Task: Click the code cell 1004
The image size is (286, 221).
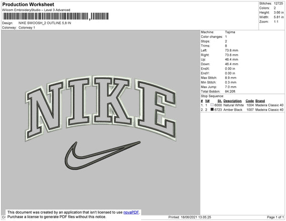Action: pyautogui.click(x=250, y=105)
